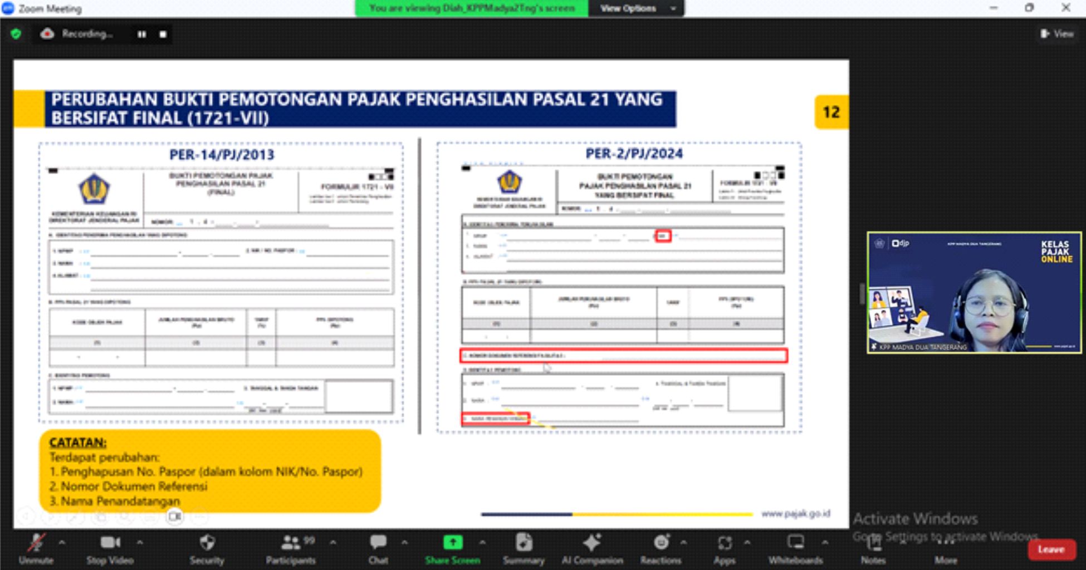Viewport: 1086px width, 570px height.
Task: Launch AI Companion
Action: (x=591, y=543)
